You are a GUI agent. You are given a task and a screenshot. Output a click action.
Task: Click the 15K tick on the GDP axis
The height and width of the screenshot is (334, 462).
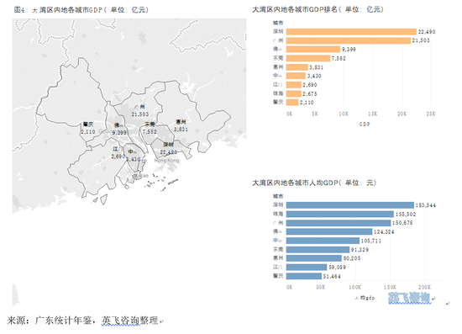[372, 114]
